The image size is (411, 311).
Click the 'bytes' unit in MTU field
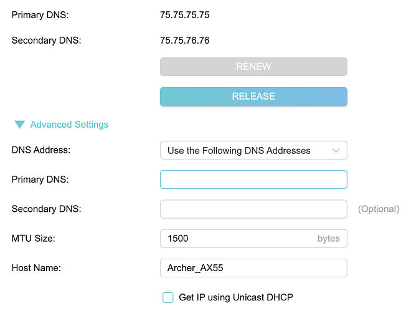pos(328,238)
